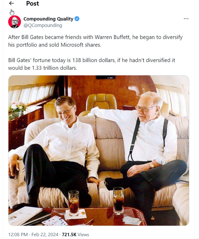Viewport: 199px width, 239px height.
Task: Click the right cola glass in photo
Action: [x=119, y=200]
